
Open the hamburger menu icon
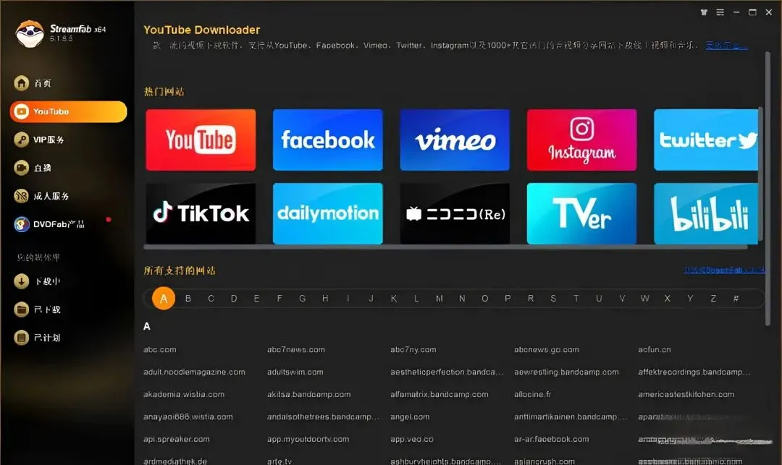click(720, 12)
